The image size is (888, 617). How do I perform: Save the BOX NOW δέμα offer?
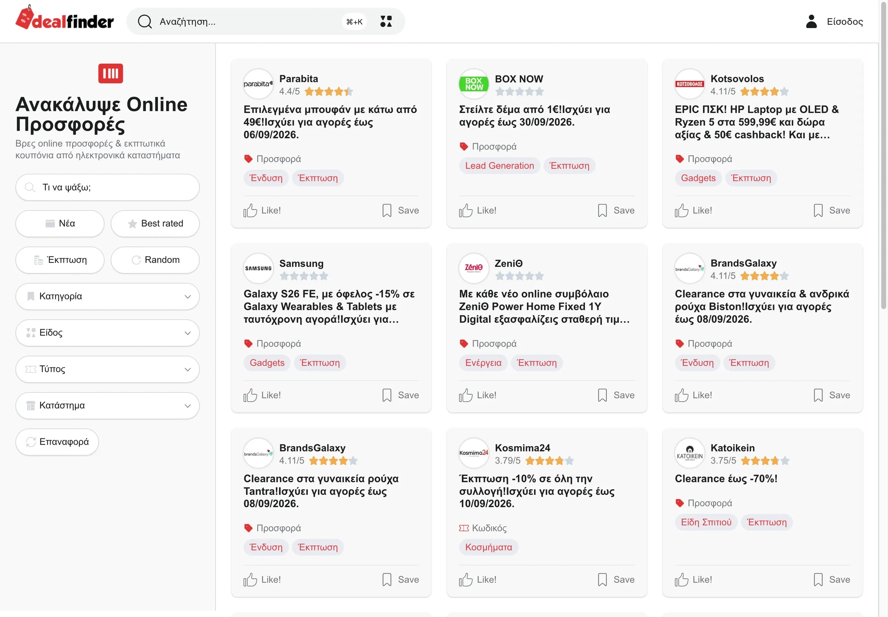(616, 211)
